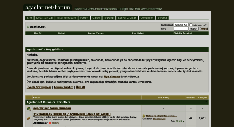Click the Bağlan login button
This screenshot has width=234, height=127.
click(194, 29)
